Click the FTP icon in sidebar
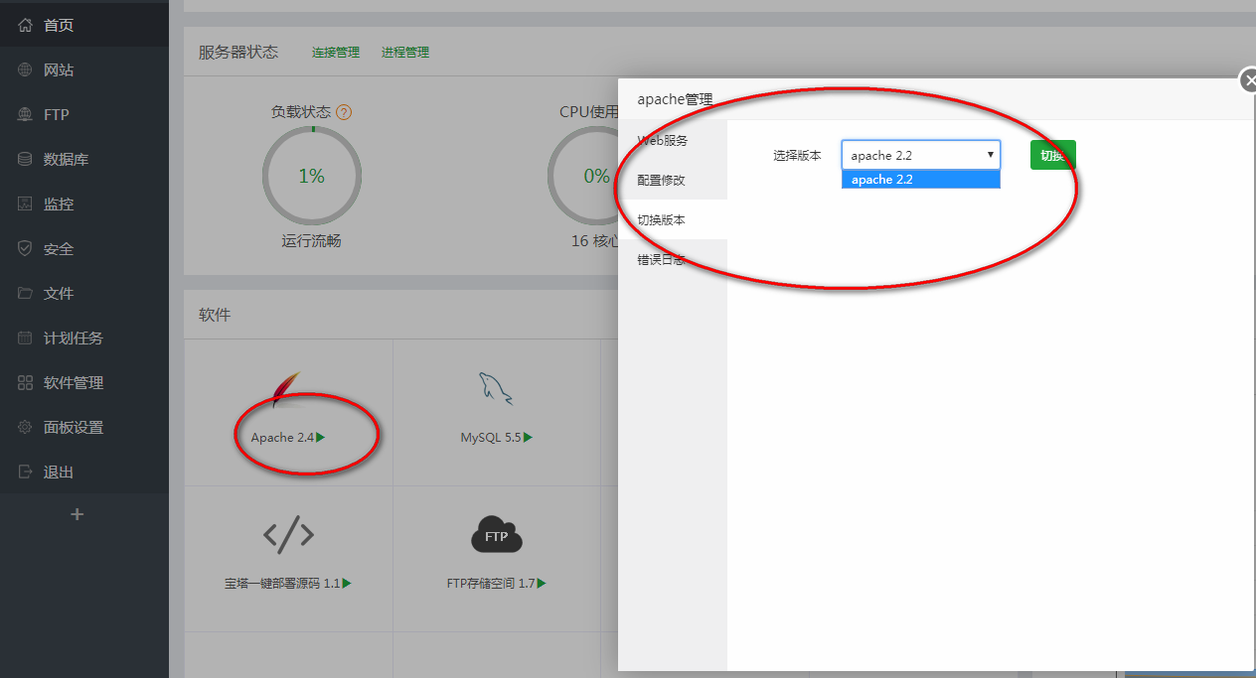The image size is (1256, 678). pyautogui.click(x=26, y=114)
